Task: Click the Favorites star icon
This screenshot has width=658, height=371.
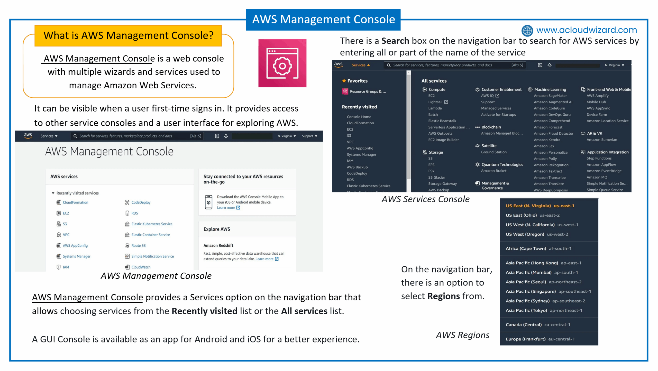Action: tap(344, 81)
